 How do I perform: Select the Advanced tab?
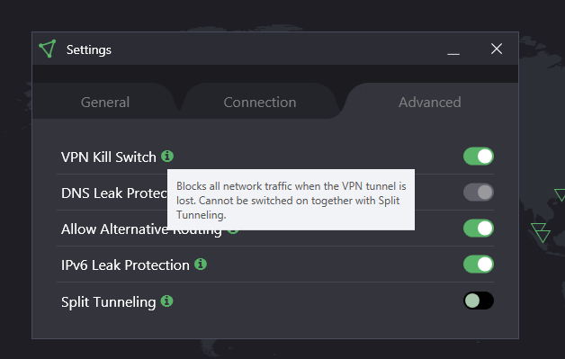tap(429, 102)
